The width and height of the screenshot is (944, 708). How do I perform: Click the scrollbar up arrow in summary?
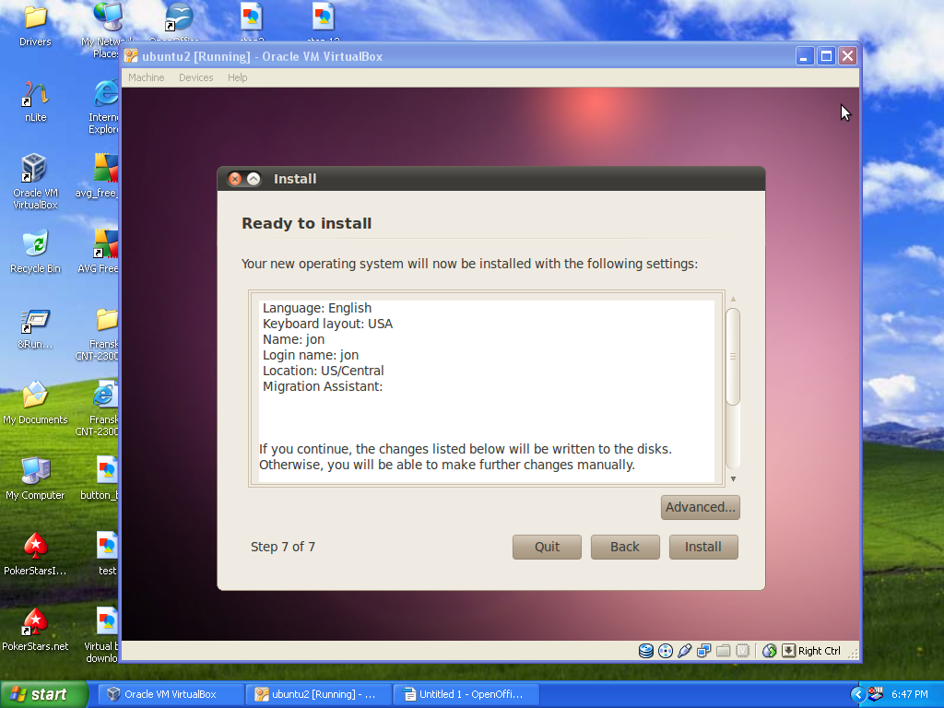(x=733, y=300)
